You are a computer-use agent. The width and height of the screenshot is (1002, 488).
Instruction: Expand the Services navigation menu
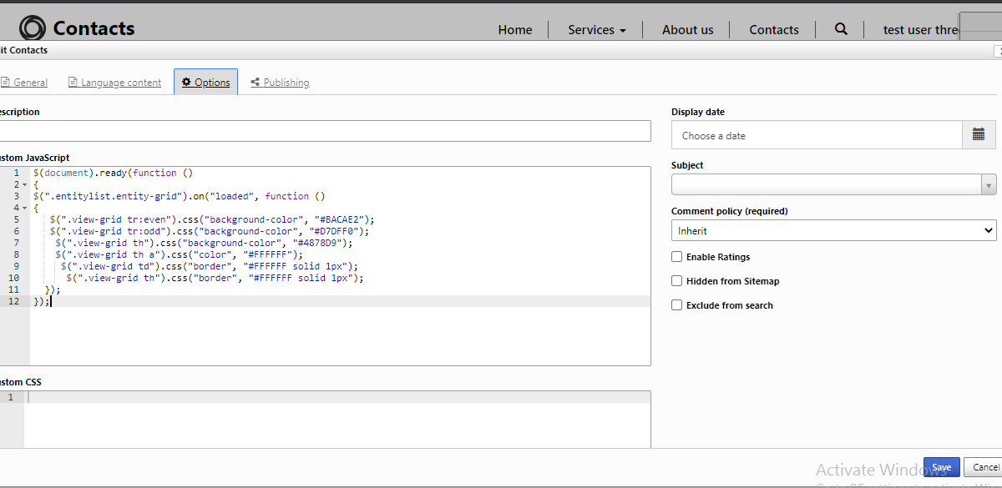point(596,30)
